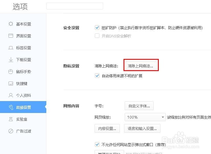Toggle 不允许任何网站显示弹出式窗口 checkbox
The height and width of the screenshot is (154, 211).
(x=97, y=144)
